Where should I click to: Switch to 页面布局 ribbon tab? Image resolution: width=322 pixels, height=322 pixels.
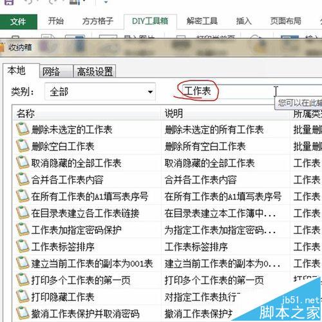285,21
